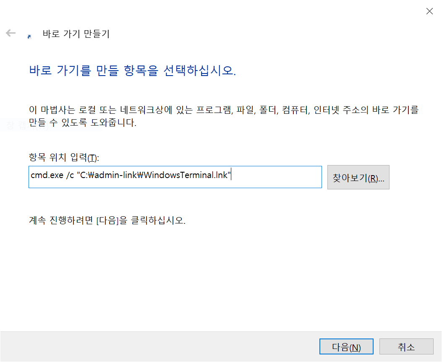The width and height of the screenshot is (442, 362).
Task: Click the 계속 진행하려면 [다음]을 클릭하십시오. instruction
Action: (107, 220)
